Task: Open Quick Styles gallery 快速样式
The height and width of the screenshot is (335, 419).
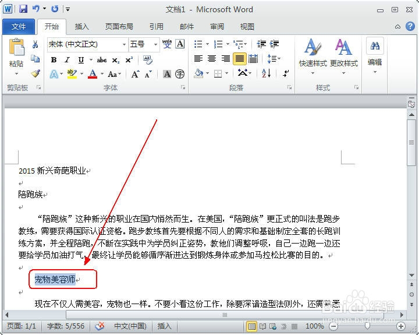Action: click(313, 57)
